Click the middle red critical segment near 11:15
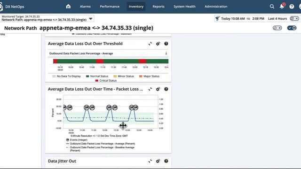The width and height of the screenshot is (301, 169). [100, 61]
